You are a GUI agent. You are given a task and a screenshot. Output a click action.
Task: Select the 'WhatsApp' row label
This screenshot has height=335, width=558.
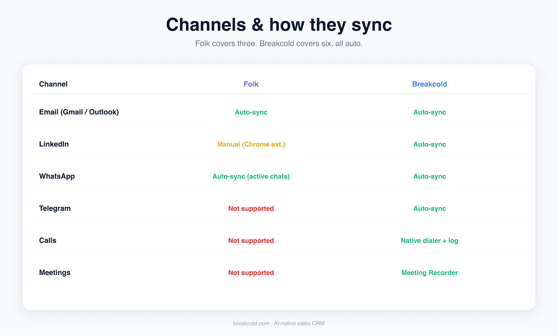point(57,176)
